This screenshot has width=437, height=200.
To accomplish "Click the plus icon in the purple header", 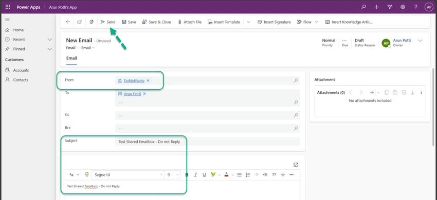I will pos(377,7).
